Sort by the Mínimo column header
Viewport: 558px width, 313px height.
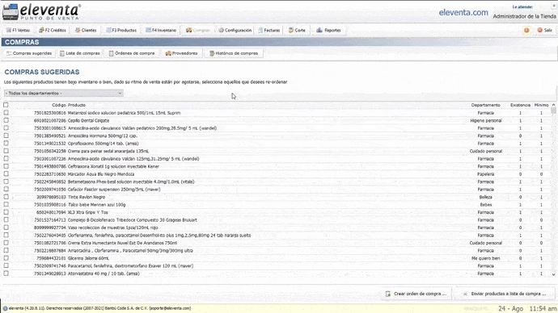541,105
